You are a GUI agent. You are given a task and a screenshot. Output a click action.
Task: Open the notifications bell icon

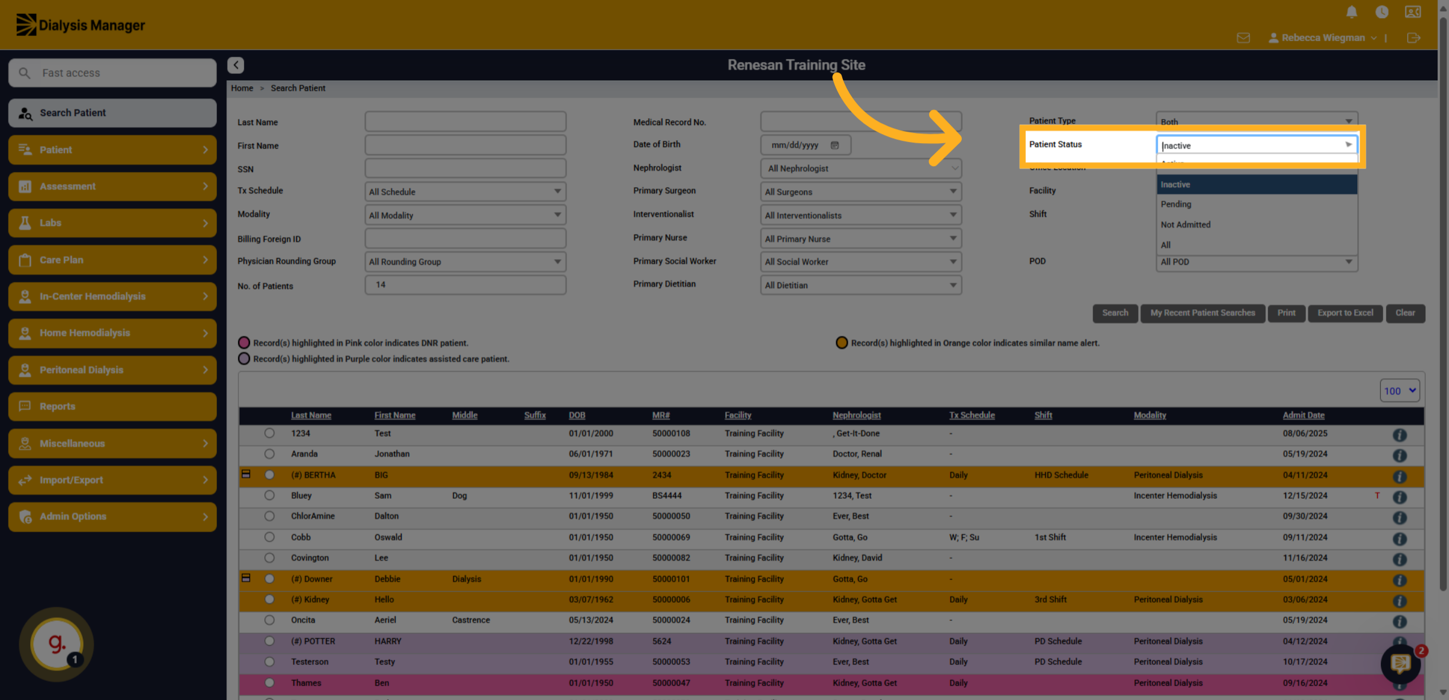(1351, 12)
